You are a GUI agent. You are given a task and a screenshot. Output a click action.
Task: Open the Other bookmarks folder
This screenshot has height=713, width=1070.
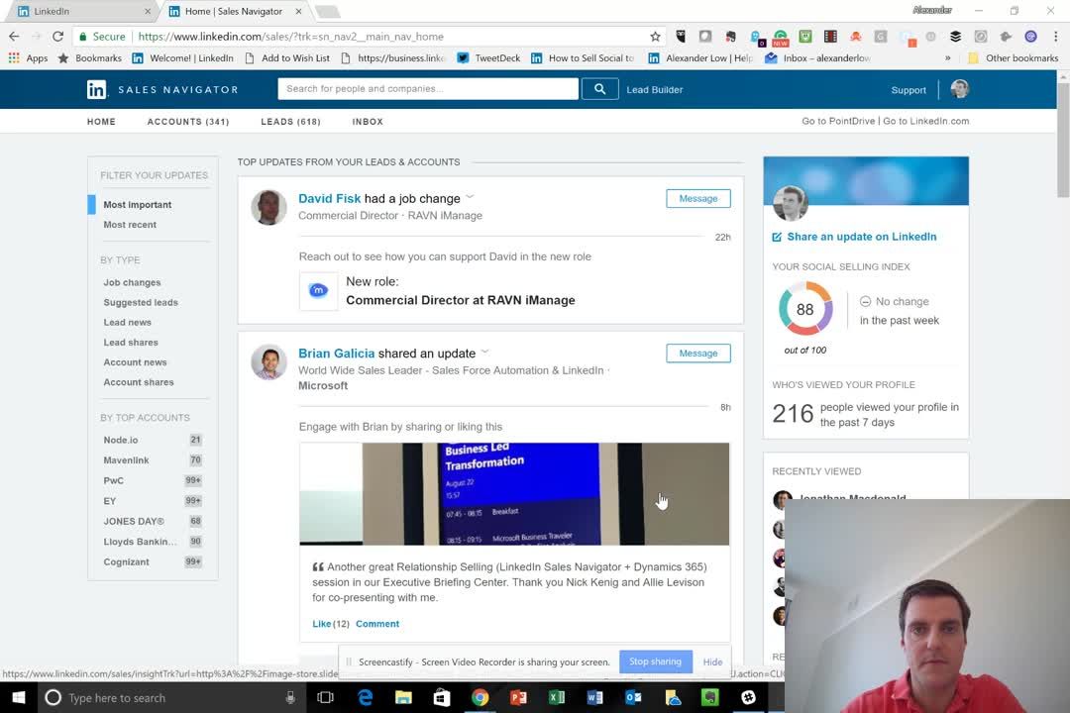pos(1013,58)
